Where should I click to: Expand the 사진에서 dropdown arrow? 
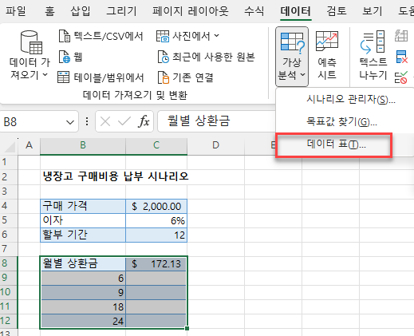pyautogui.click(x=216, y=35)
